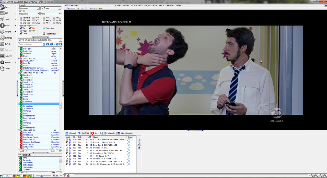The width and height of the screenshot is (327, 178).
Task: Uncheck the PAY service filter
Action: 30,28
